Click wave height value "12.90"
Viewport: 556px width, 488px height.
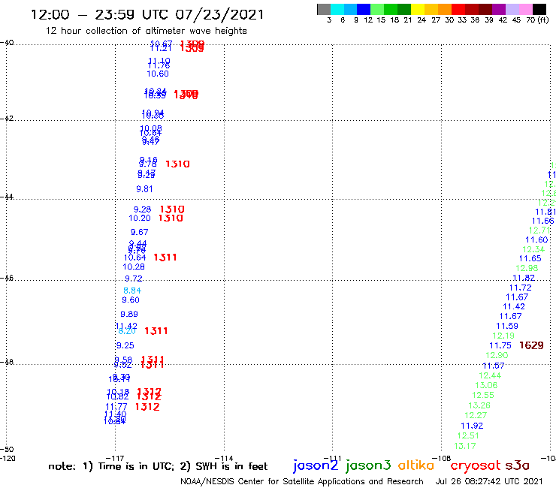(x=497, y=355)
